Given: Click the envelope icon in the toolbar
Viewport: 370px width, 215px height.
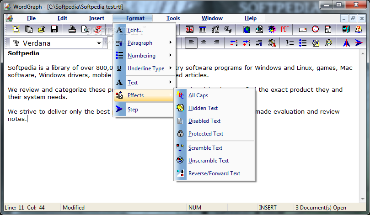Looking at the screenshot, I should [303, 29].
